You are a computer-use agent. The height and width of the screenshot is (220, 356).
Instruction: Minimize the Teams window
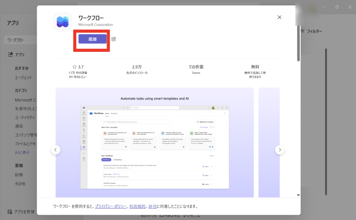coord(324,7)
